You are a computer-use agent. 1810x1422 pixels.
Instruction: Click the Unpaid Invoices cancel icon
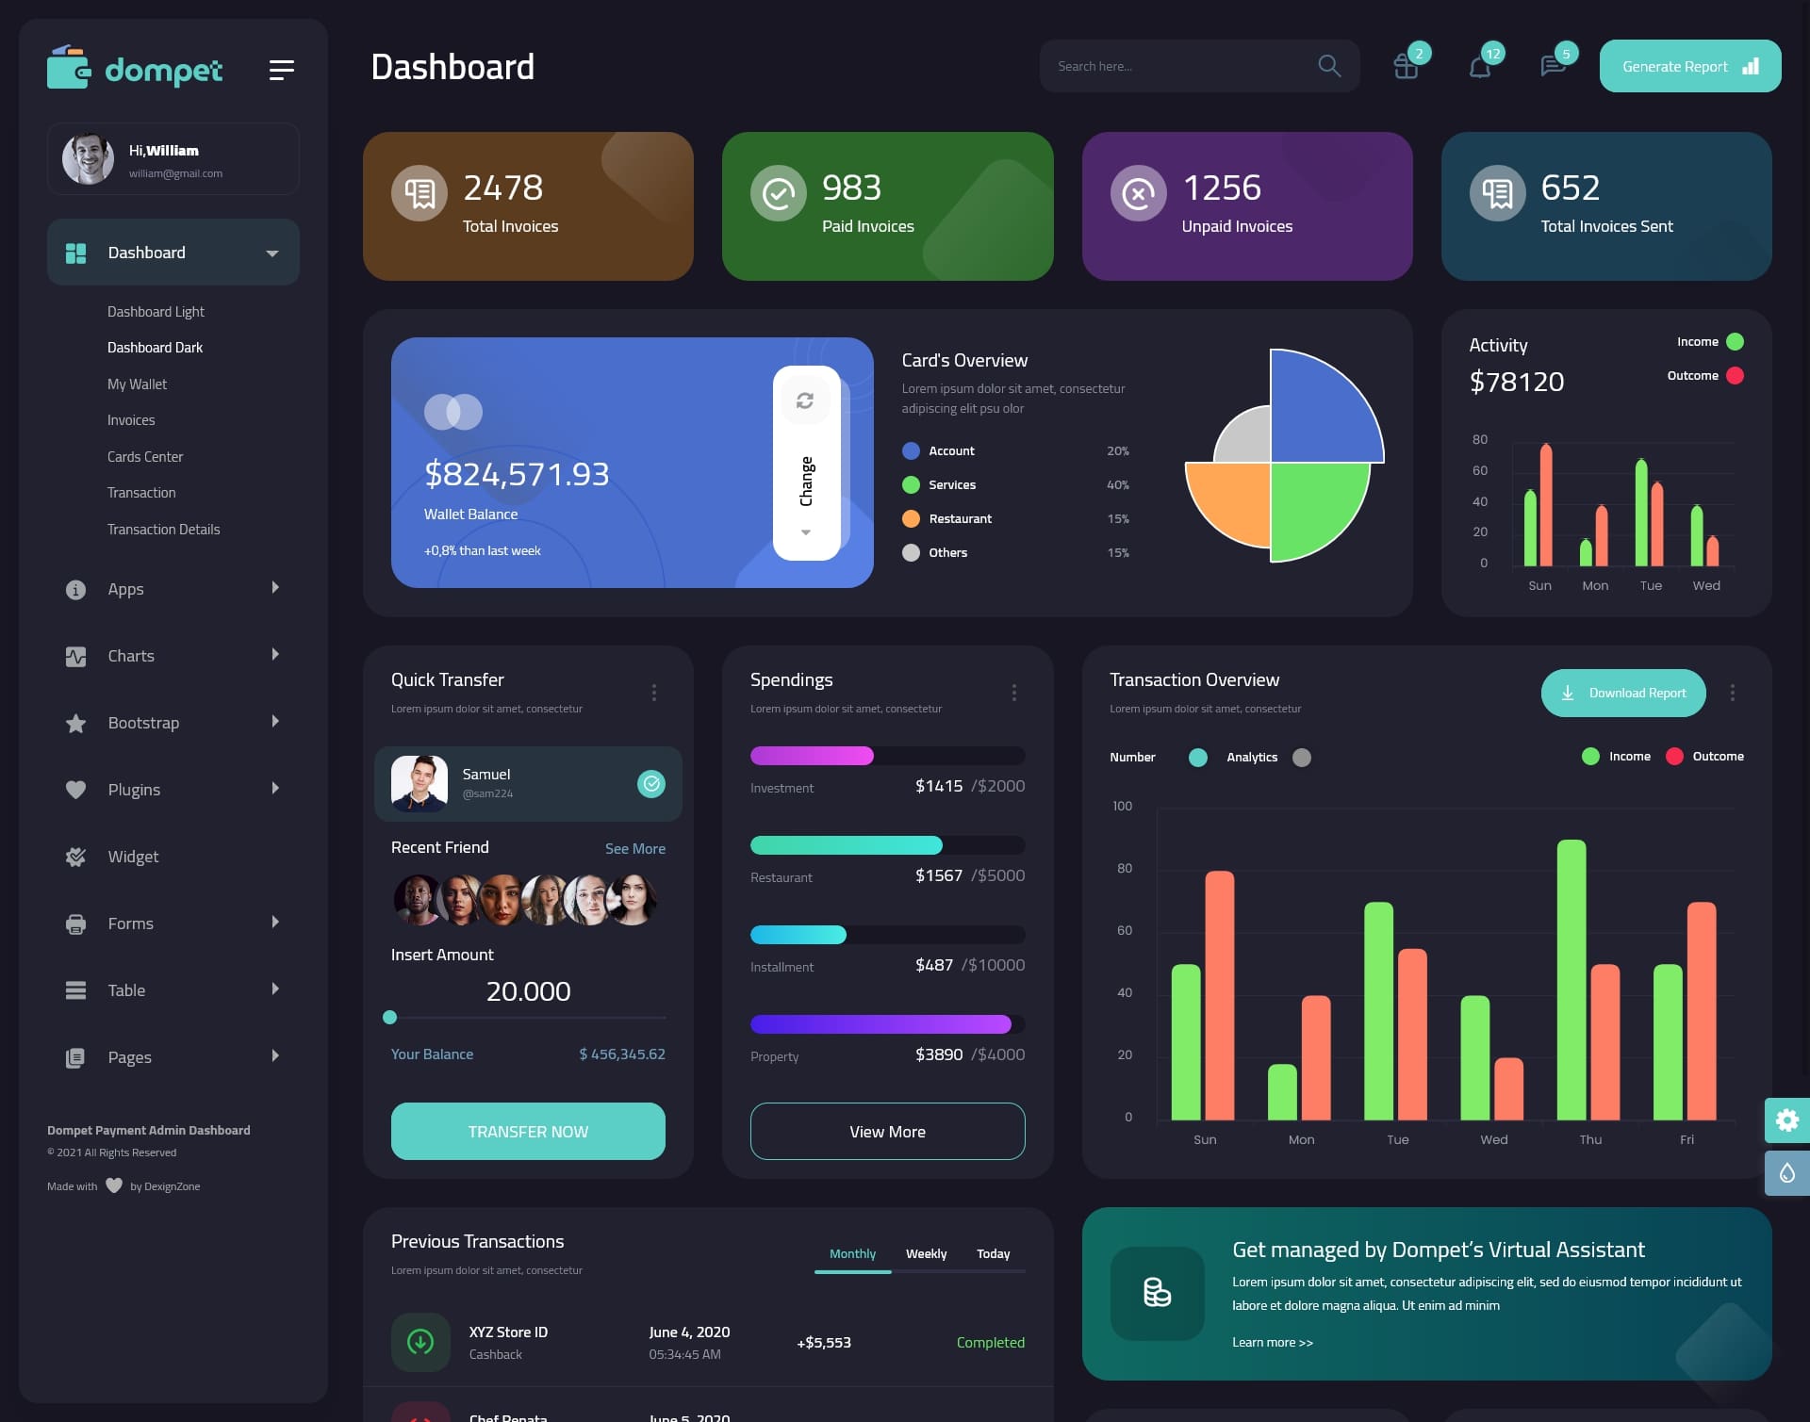click(x=1139, y=192)
